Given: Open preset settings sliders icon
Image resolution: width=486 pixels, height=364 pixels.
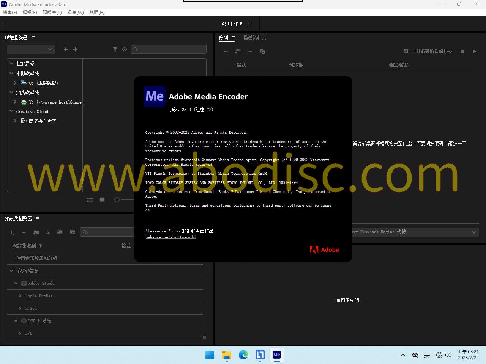Looking at the screenshot, I should coord(48,232).
